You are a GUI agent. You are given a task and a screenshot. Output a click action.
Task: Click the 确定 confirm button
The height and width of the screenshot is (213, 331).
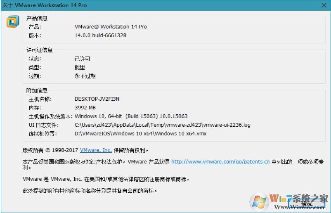click(306, 204)
